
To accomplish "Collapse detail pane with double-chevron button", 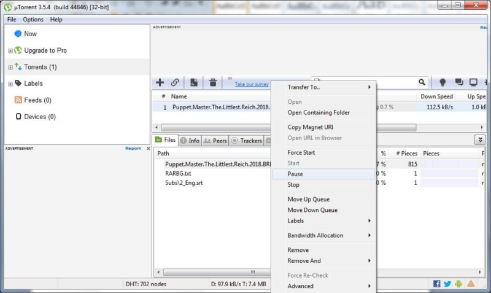I will coord(480,140).
